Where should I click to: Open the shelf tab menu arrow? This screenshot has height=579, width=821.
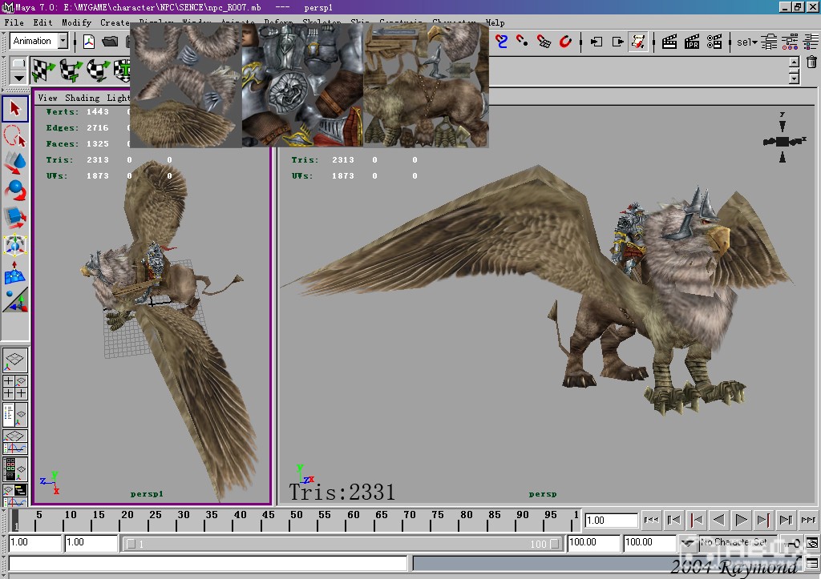[x=18, y=78]
